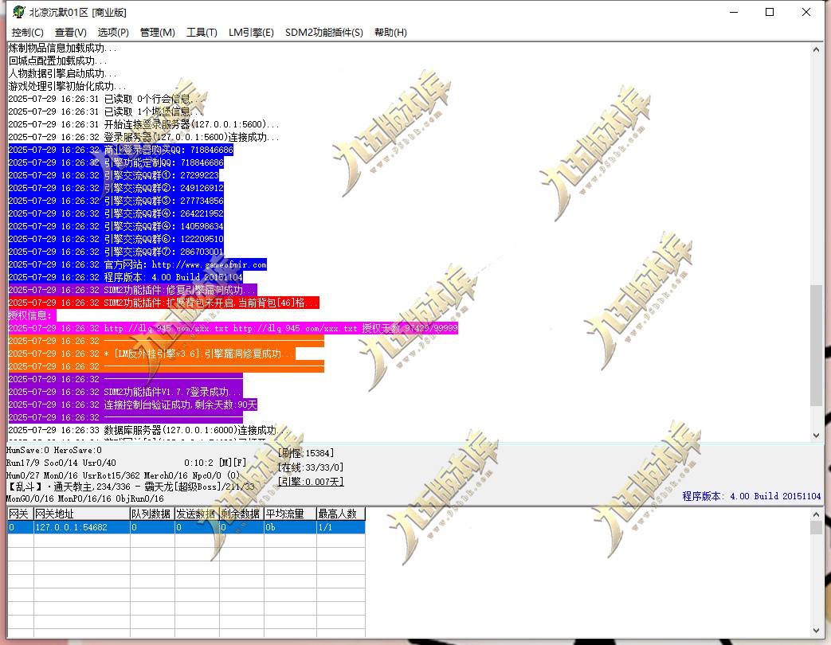Click the 平均流量 column header

[x=291, y=514]
